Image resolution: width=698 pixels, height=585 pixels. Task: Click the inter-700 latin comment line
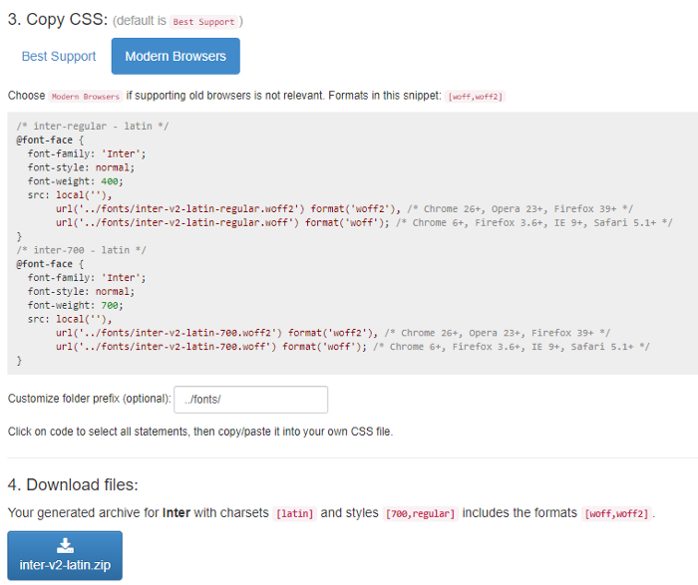tap(81, 250)
